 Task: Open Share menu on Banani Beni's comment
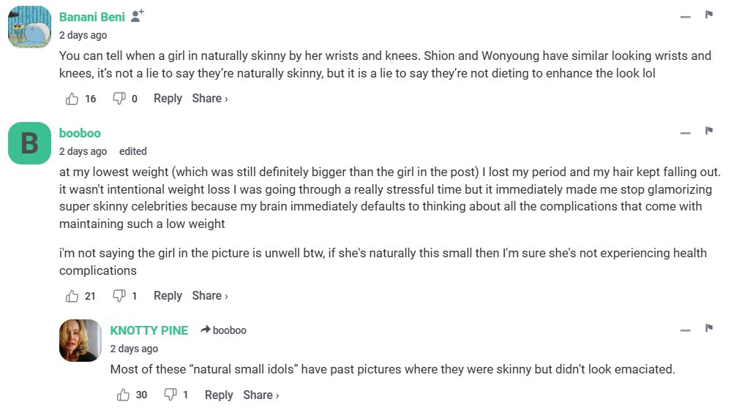tap(210, 99)
